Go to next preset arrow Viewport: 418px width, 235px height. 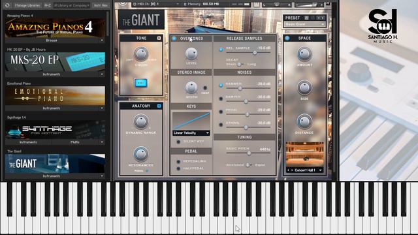pos(323,18)
